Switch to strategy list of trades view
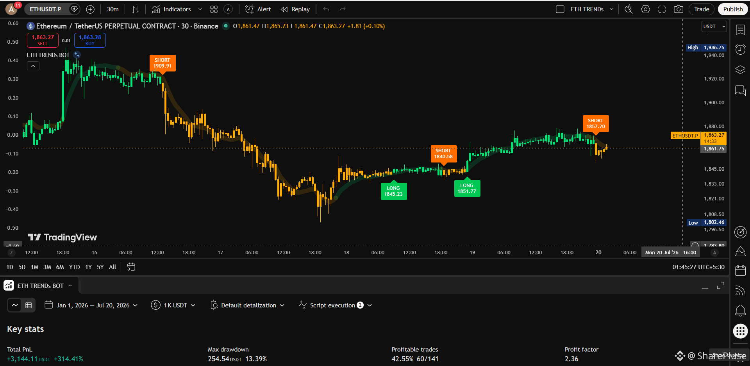 tap(29, 305)
